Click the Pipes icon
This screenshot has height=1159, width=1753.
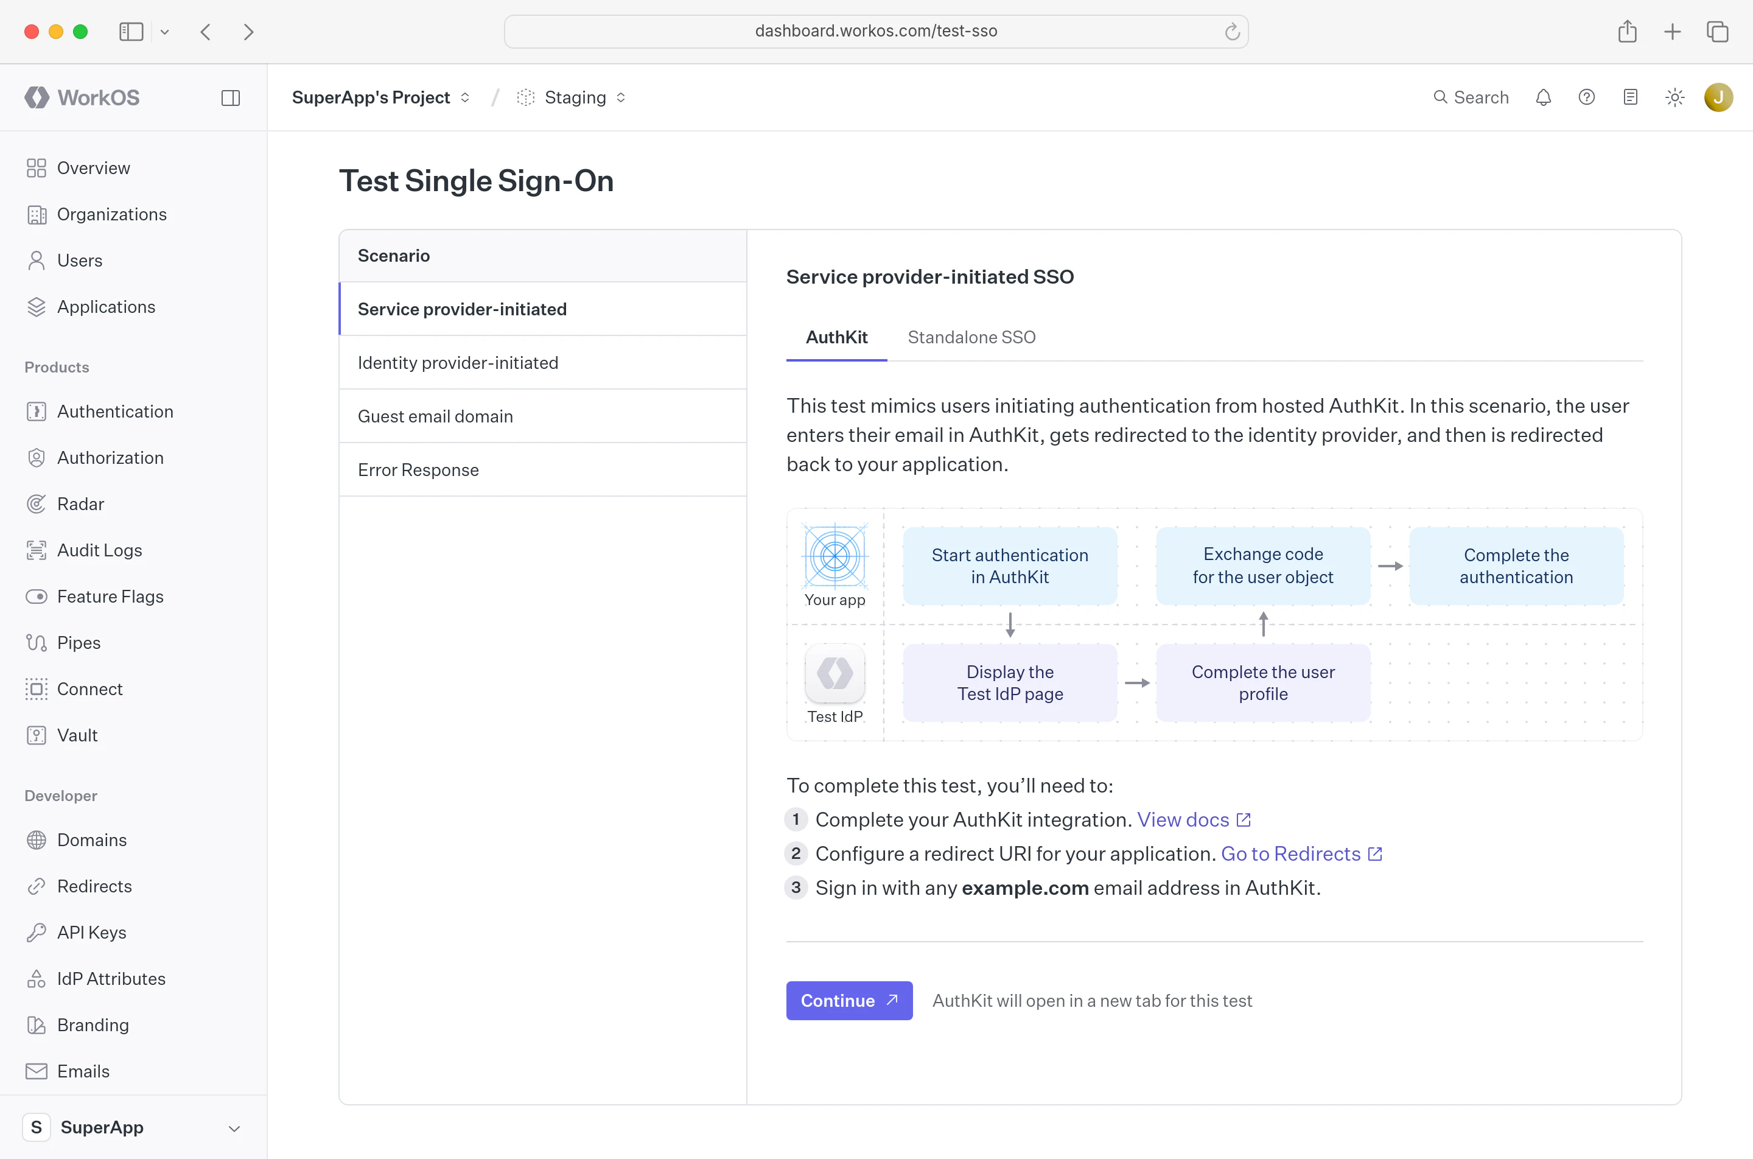point(36,643)
